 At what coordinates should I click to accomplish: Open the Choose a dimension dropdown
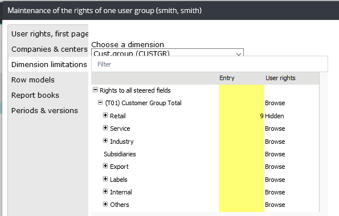[168, 52]
